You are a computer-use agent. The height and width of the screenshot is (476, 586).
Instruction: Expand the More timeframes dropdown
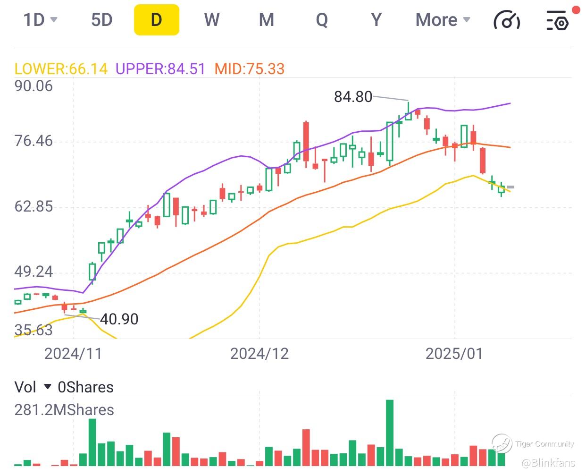(x=443, y=20)
